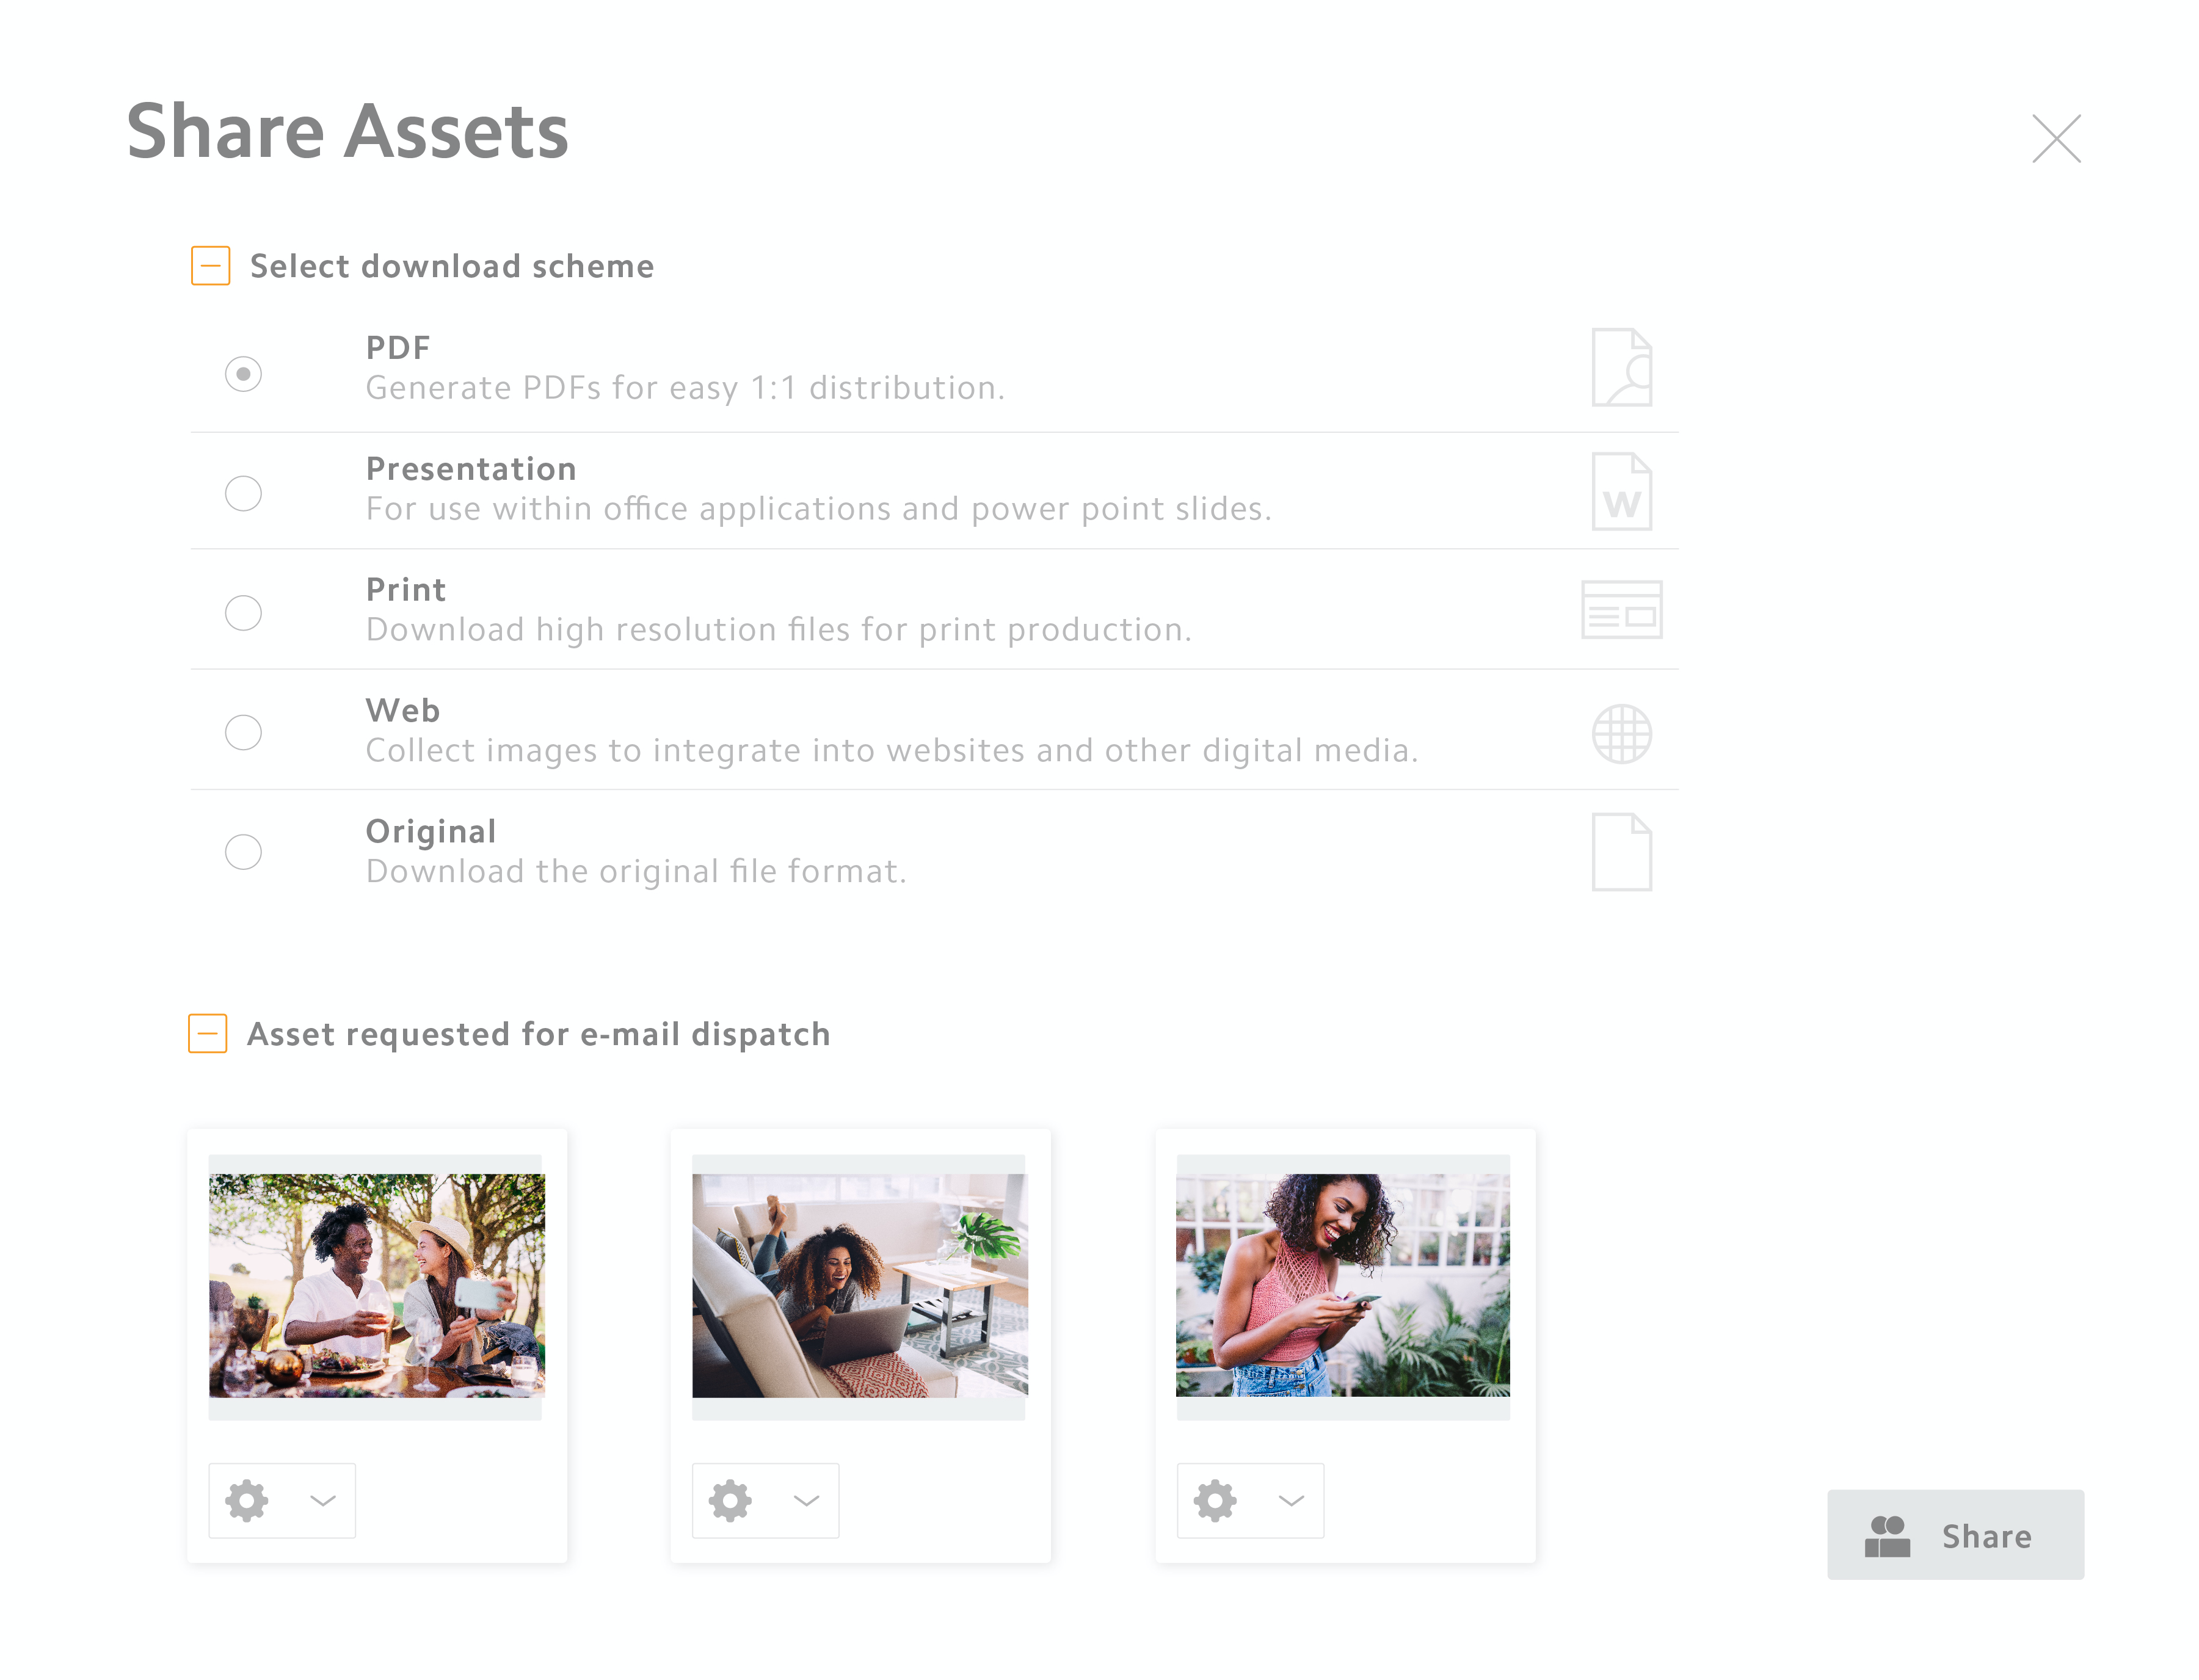
Task: Select the Web radio button
Action: (x=243, y=732)
